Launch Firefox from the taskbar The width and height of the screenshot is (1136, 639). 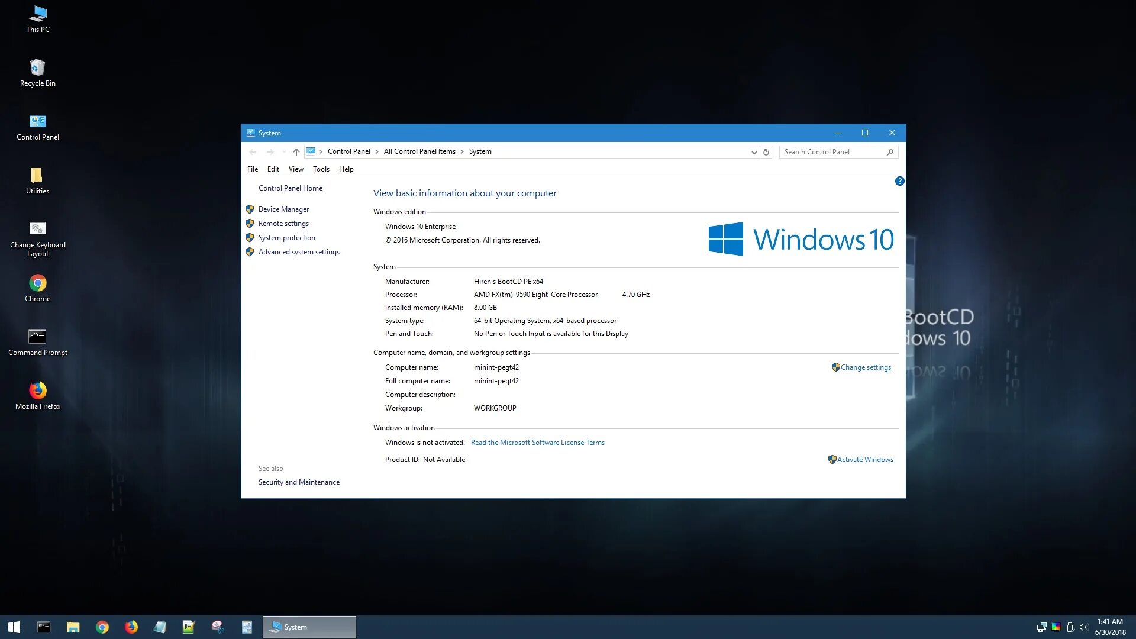point(131,627)
